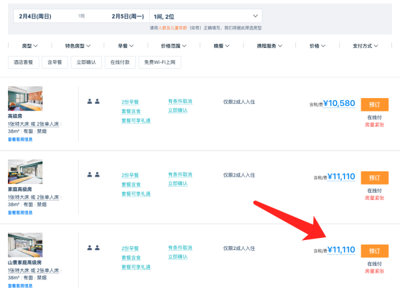Click bed type text under 高级房
The height and width of the screenshot is (288, 400).
tap(33, 124)
